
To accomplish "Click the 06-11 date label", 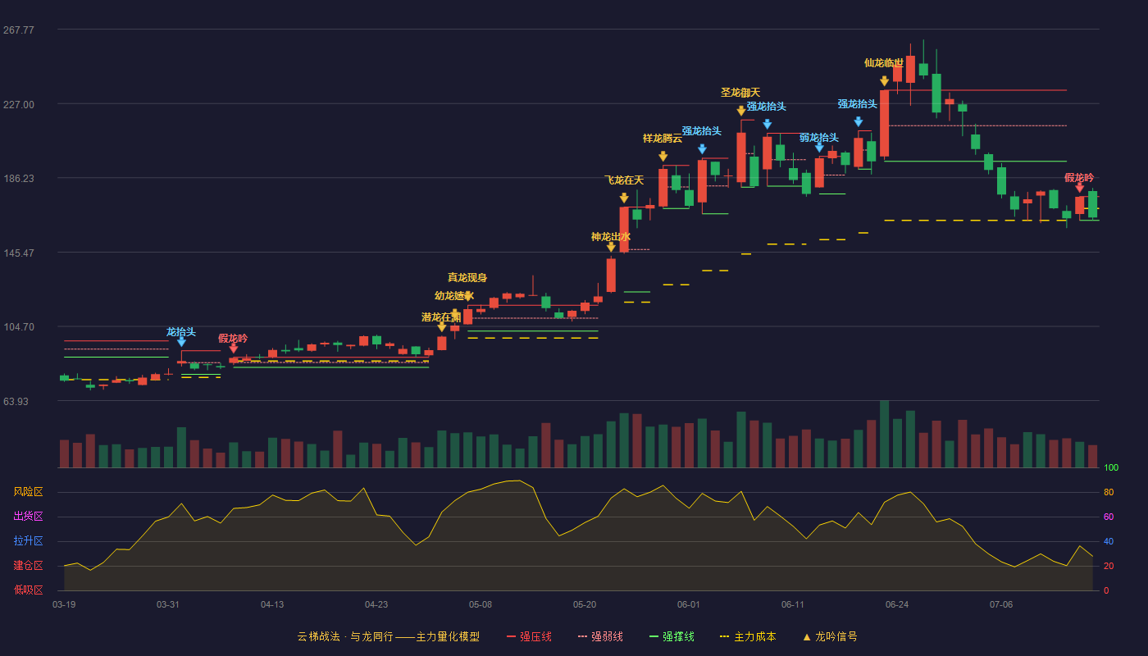I will pos(793,604).
